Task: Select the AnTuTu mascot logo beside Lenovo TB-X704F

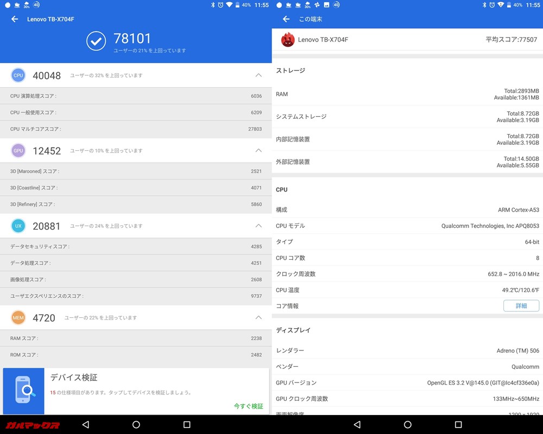Action: click(288, 39)
